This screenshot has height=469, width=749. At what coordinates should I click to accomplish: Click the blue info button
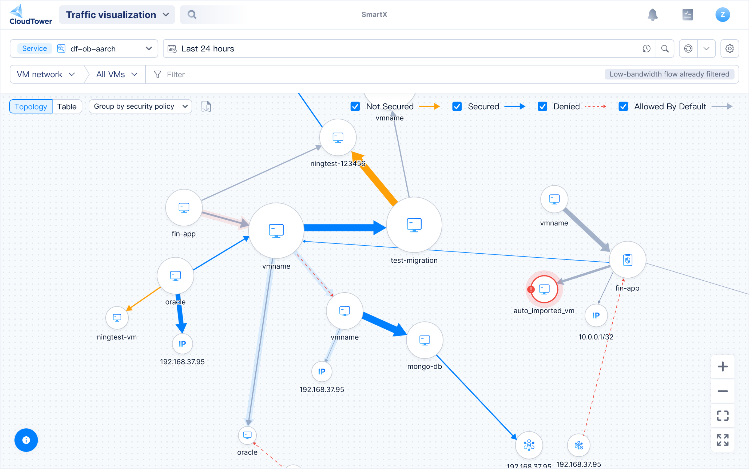point(26,440)
